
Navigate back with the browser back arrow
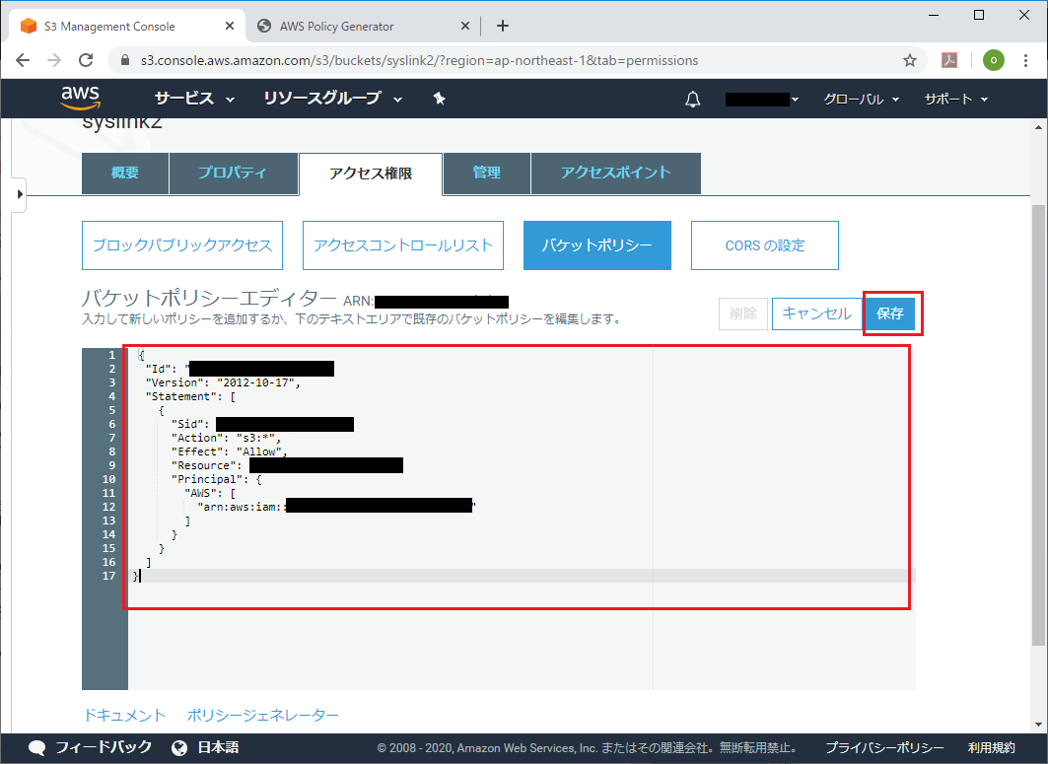[23, 60]
